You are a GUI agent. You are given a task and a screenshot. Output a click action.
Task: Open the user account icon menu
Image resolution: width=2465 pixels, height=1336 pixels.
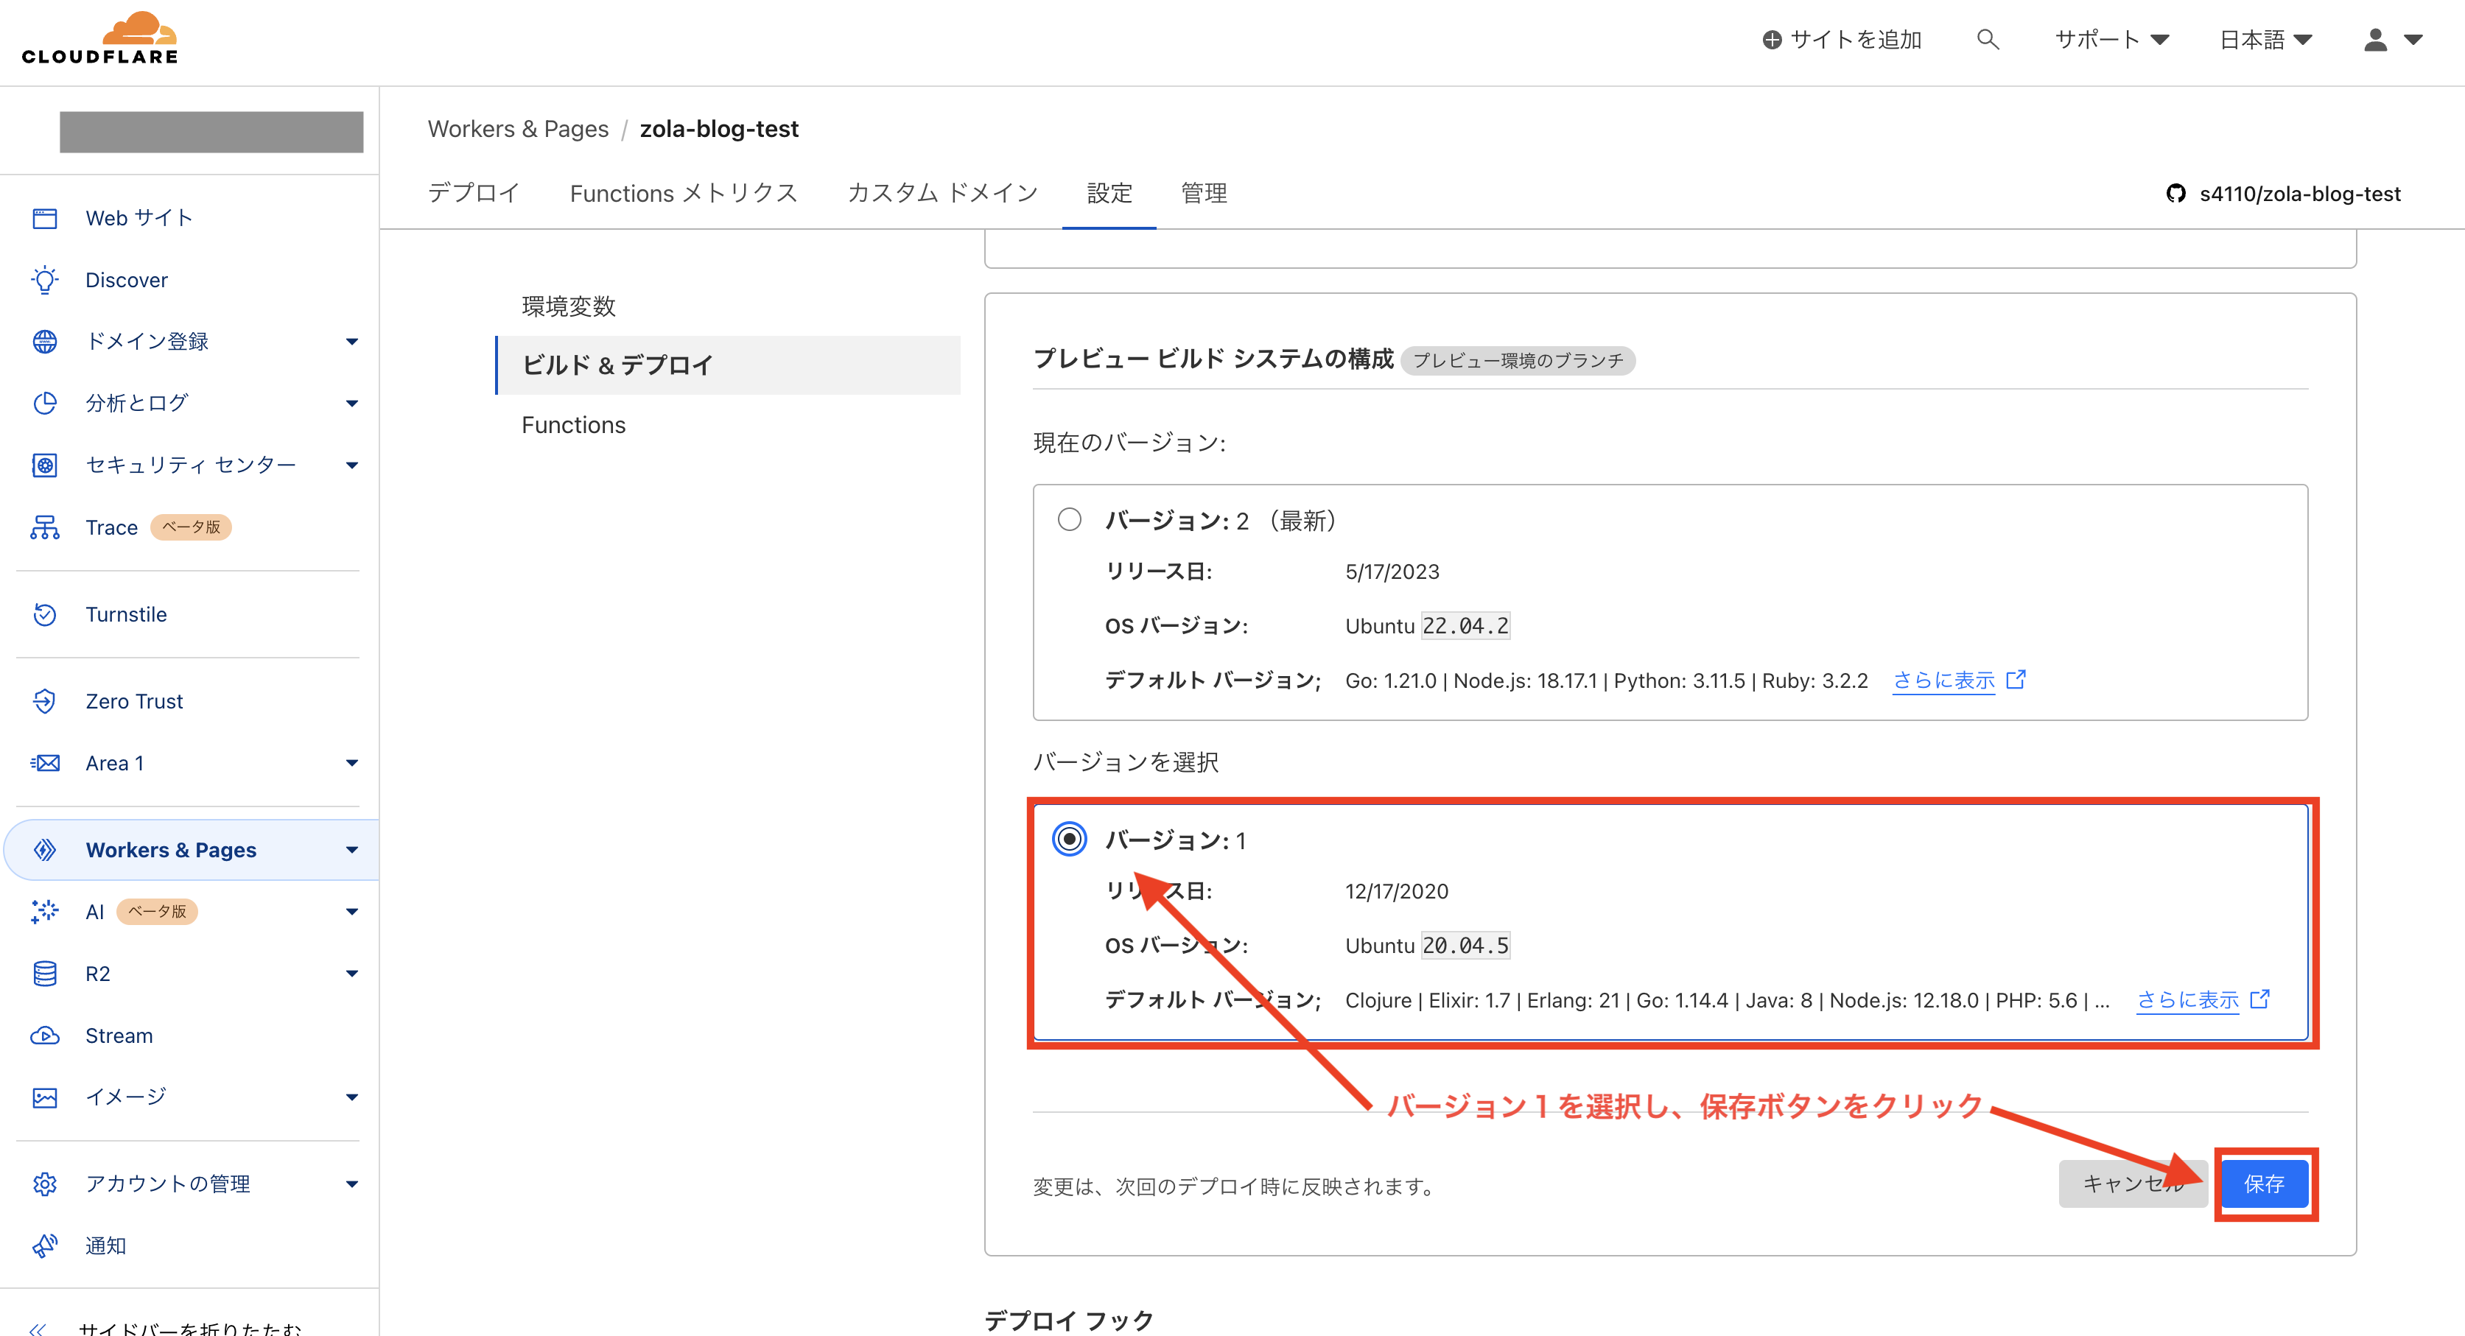click(2374, 39)
